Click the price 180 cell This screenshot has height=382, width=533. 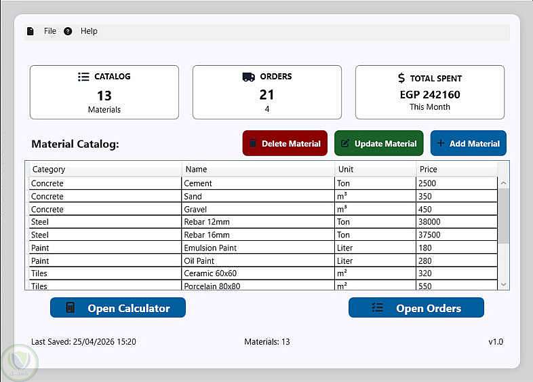456,248
